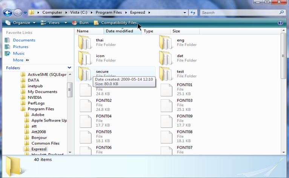289x178 pixels.
Task: Click the FONT07 file name
Action: [184, 148]
